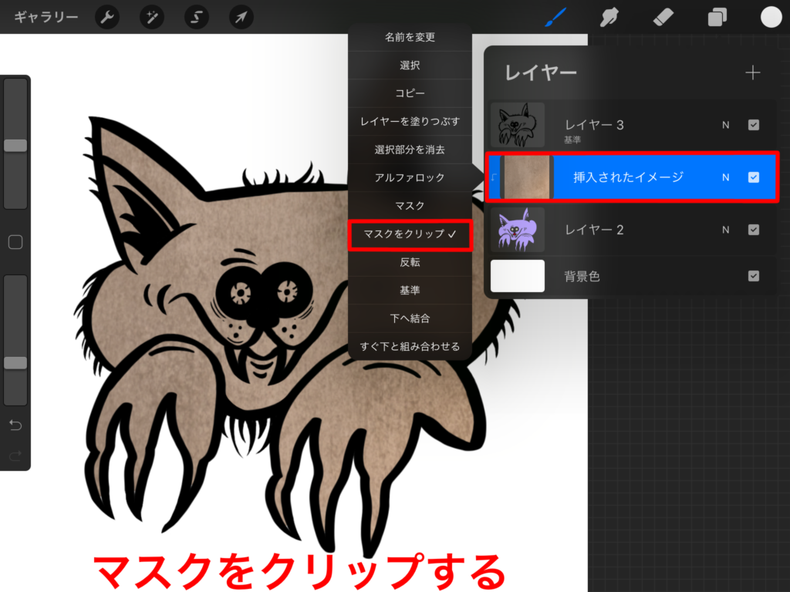This screenshot has height=592, width=790.
Task: Open the Adjustments magic wand menu
Action: [152, 18]
